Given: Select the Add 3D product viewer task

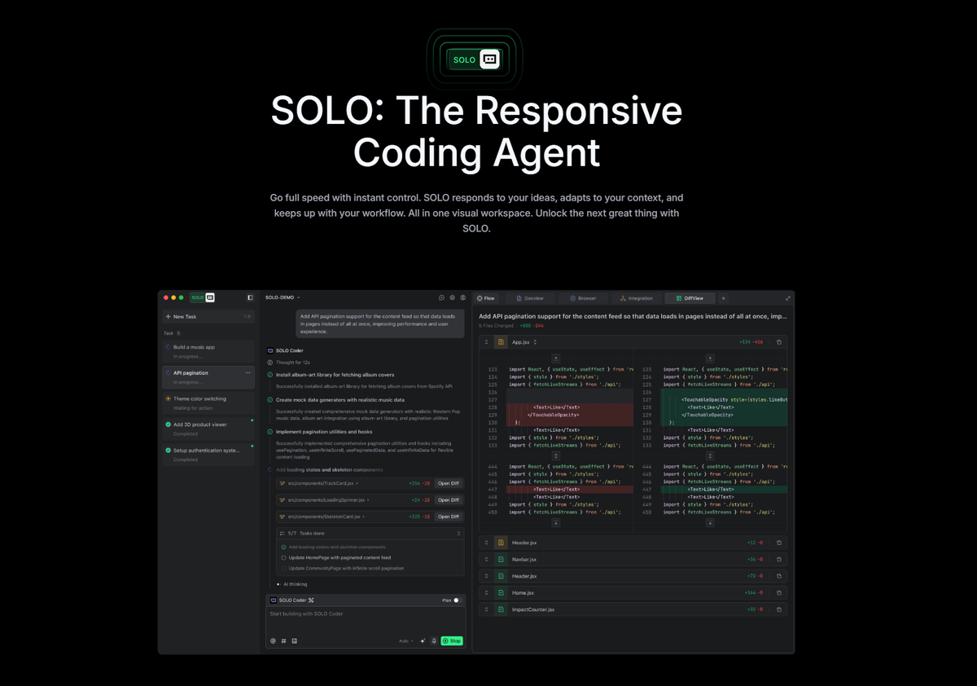Looking at the screenshot, I should pyautogui.click(x=208, y=429).
